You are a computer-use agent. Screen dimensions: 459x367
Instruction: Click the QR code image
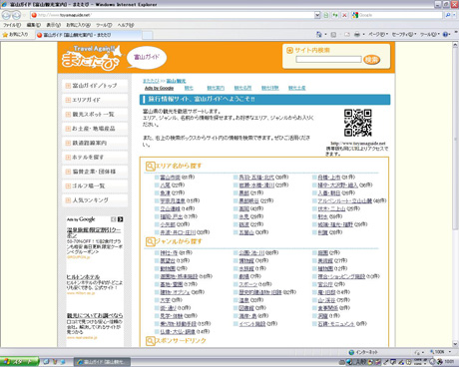pos(358,123)
